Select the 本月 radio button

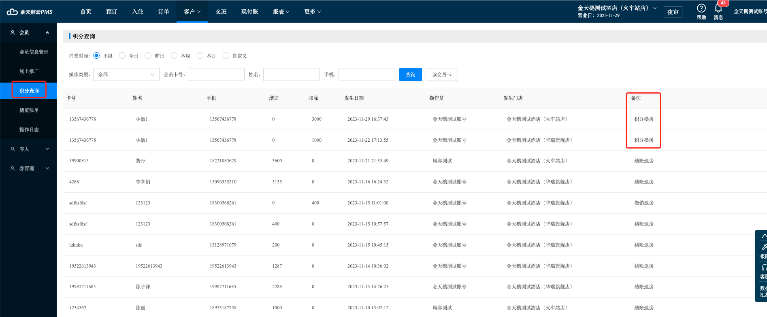(200, 55)
